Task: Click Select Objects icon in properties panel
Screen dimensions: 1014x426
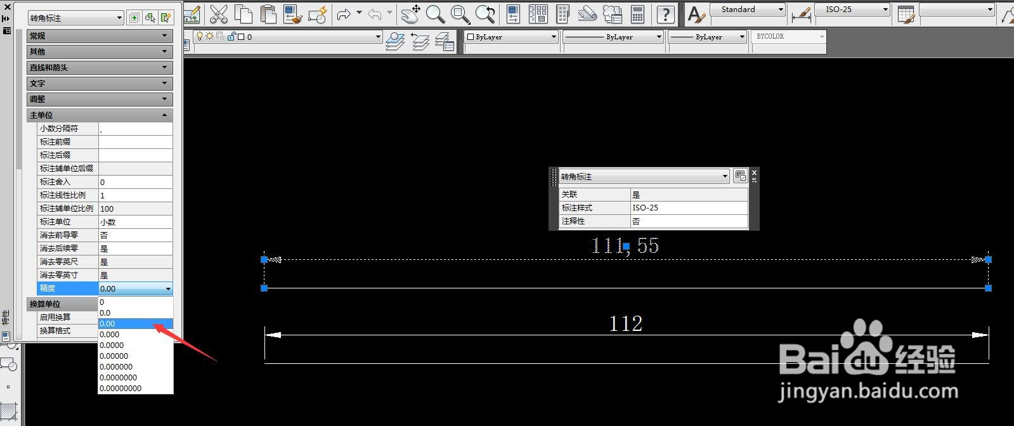Action: (x=150, y=18)
